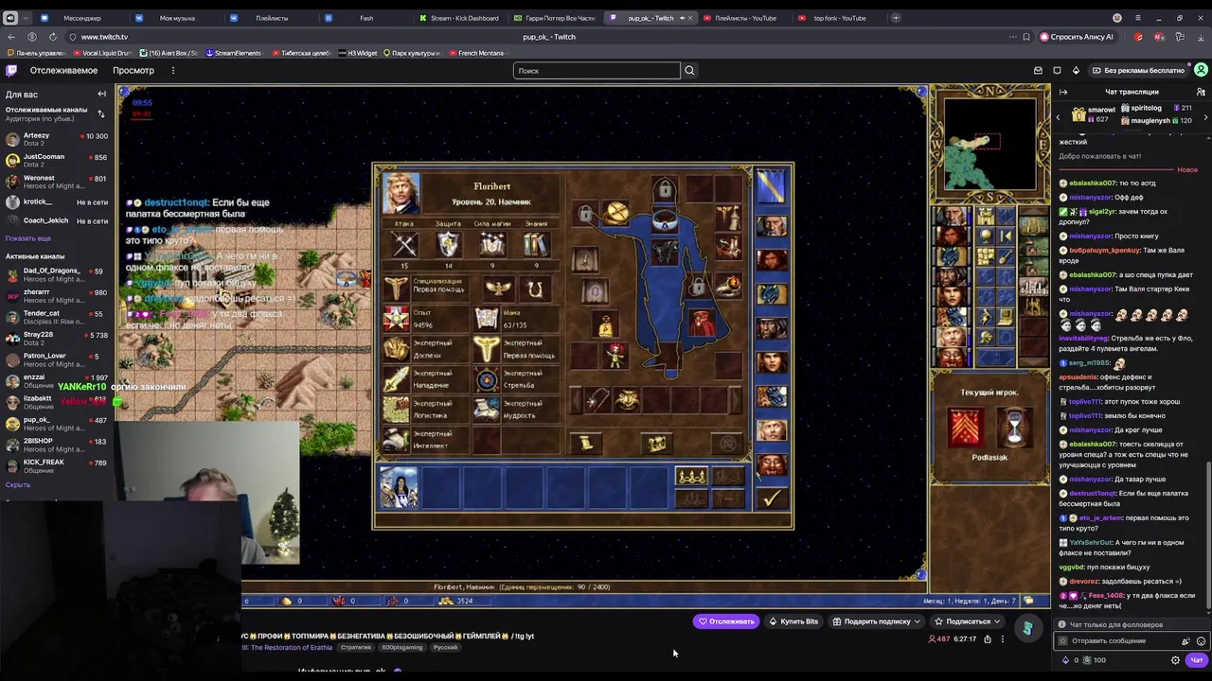Click Expert Wisdom skill icon
The image size is (1212, 681).
click(x=487, y=410)
